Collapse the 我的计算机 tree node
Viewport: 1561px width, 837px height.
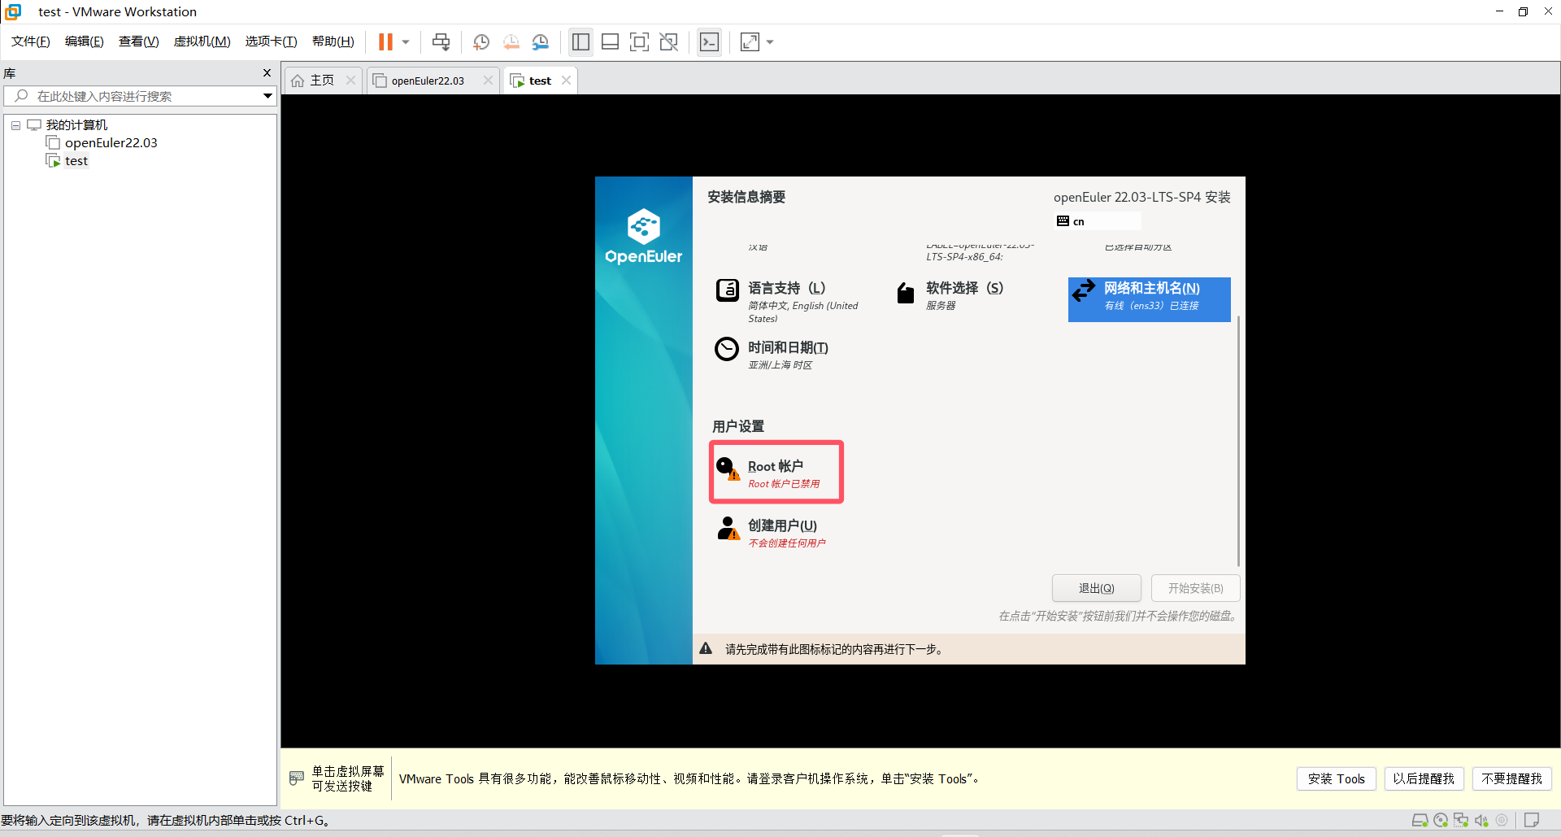pos(15,125)
